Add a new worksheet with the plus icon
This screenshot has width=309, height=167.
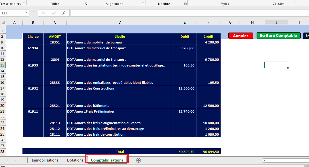[x=139, y=160]
